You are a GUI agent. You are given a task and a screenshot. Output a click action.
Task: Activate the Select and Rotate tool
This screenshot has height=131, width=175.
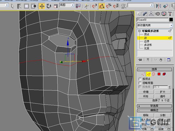click(49, 6)
